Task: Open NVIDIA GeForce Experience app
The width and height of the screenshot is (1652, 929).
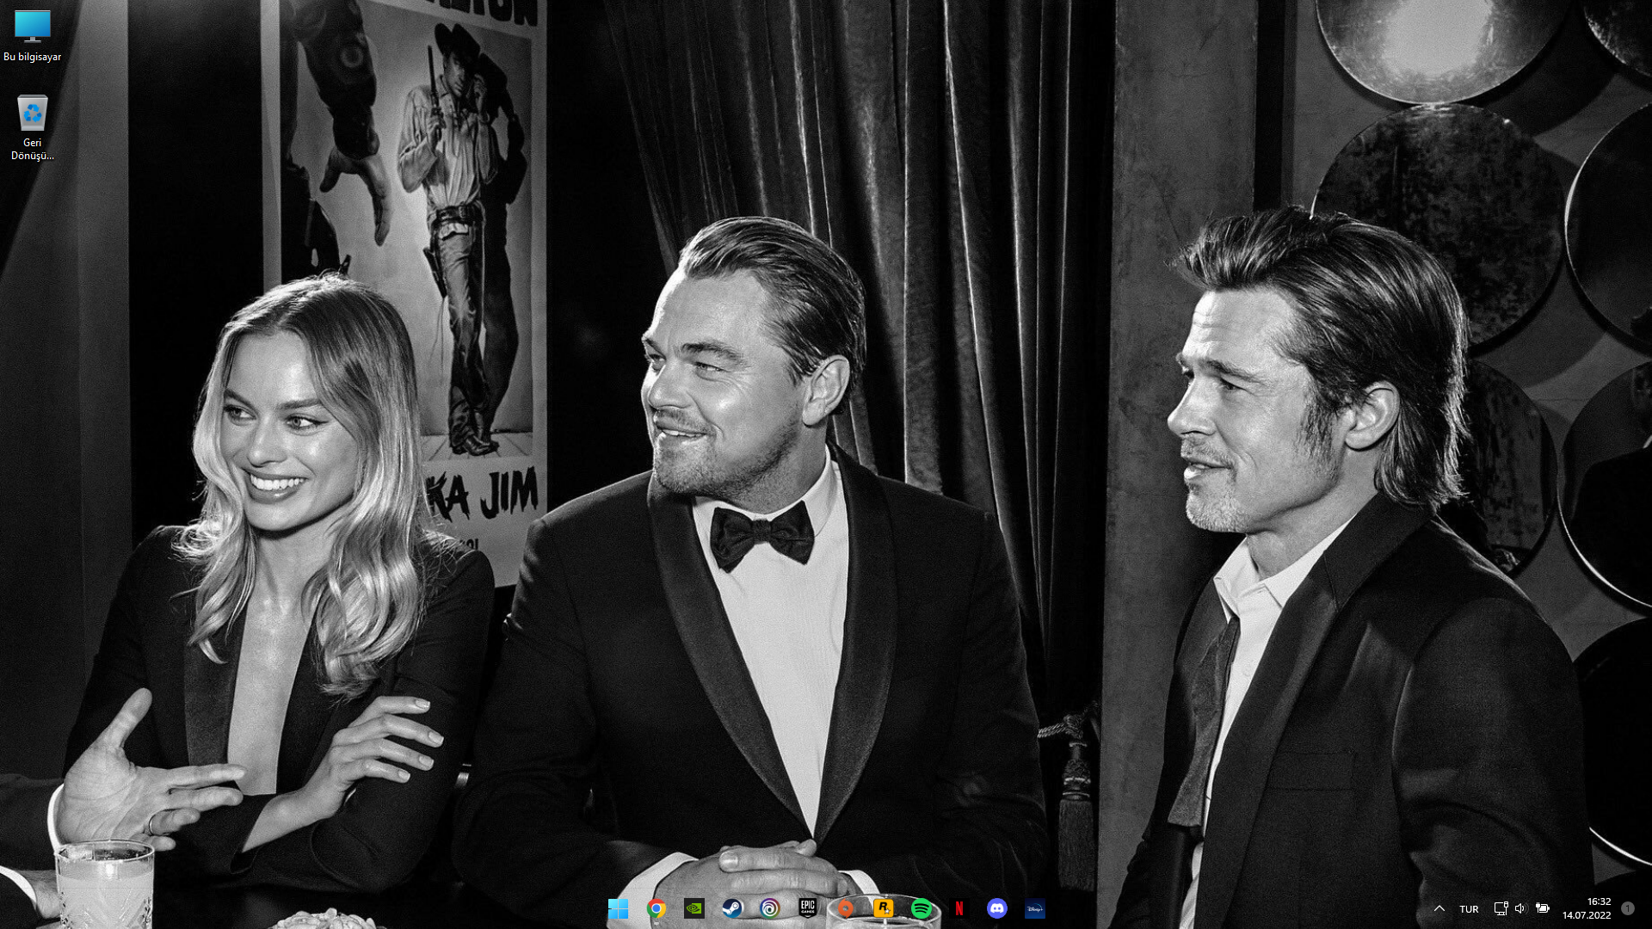Action: click(x=694, y=908)
